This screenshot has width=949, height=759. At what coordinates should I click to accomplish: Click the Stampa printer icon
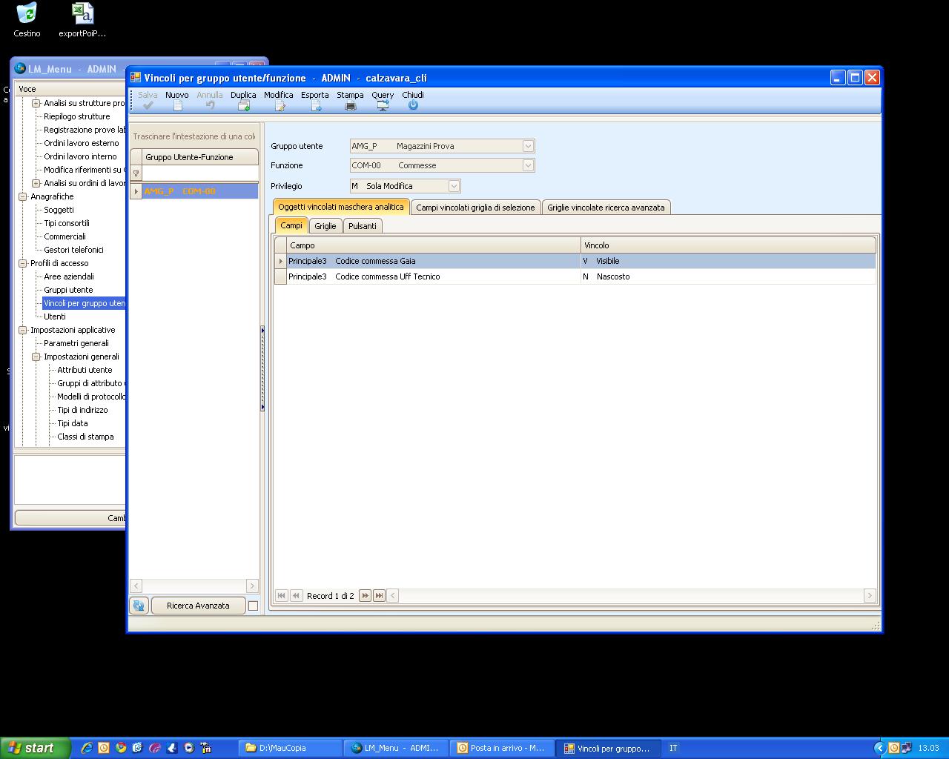[350, 106]
